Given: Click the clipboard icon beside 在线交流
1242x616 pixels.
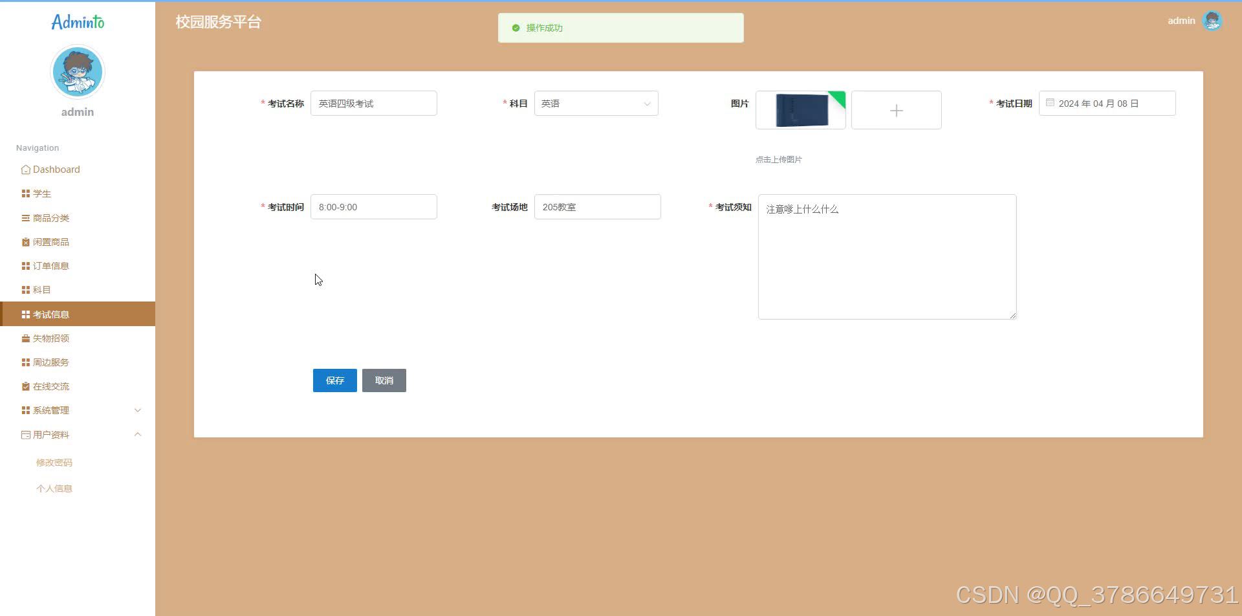Looking at the screenshot, I should pyautogui.click(x=26, y=386).
